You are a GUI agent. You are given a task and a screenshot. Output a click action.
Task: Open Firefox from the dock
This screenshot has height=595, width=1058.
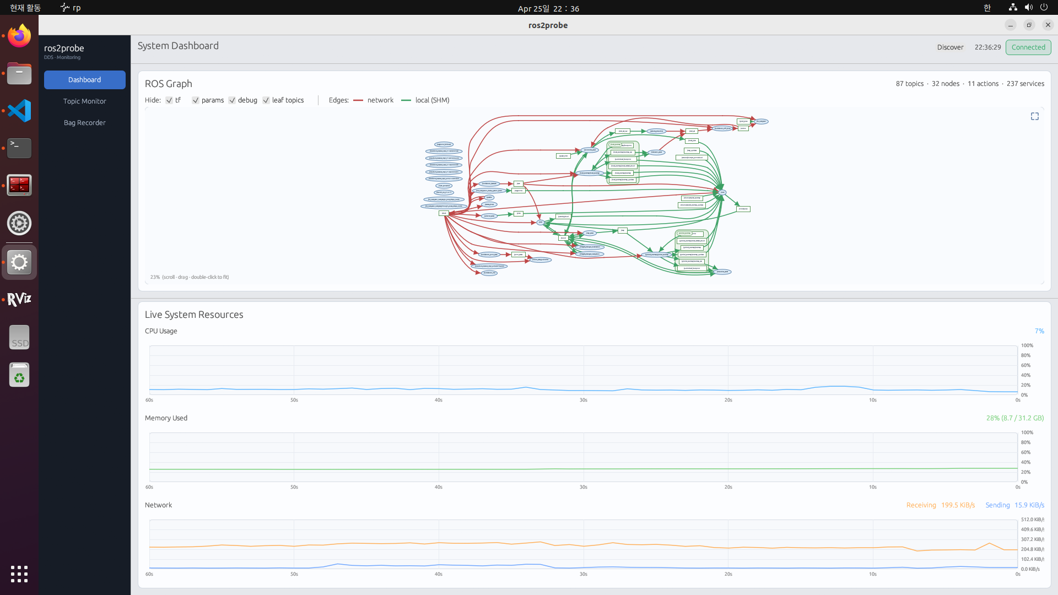tap(19, 35)
